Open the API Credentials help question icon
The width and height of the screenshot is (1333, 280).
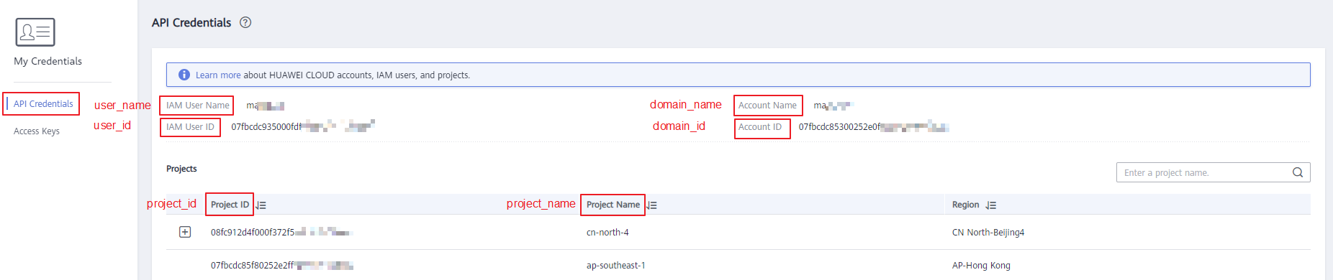tap(245, 22)
